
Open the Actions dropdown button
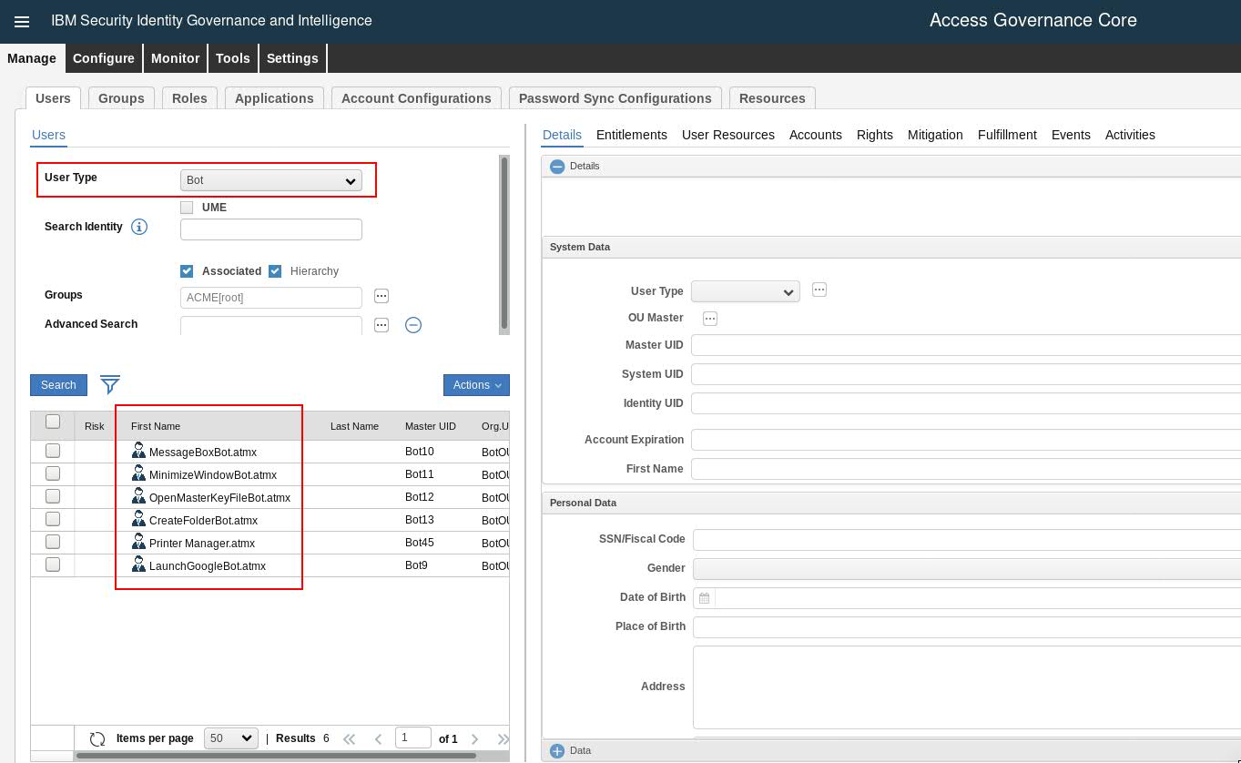(x=476, y=385)
